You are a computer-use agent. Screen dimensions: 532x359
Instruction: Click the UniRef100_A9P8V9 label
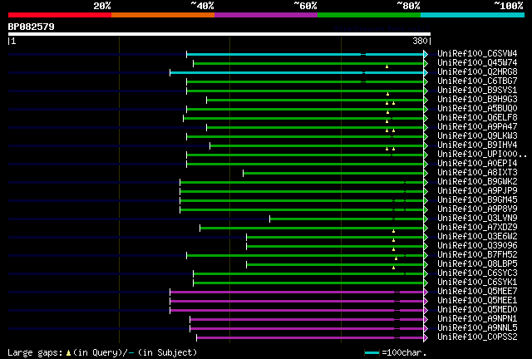(477, 209)
